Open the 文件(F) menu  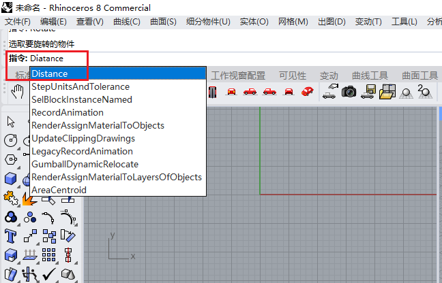coord(18,22)
